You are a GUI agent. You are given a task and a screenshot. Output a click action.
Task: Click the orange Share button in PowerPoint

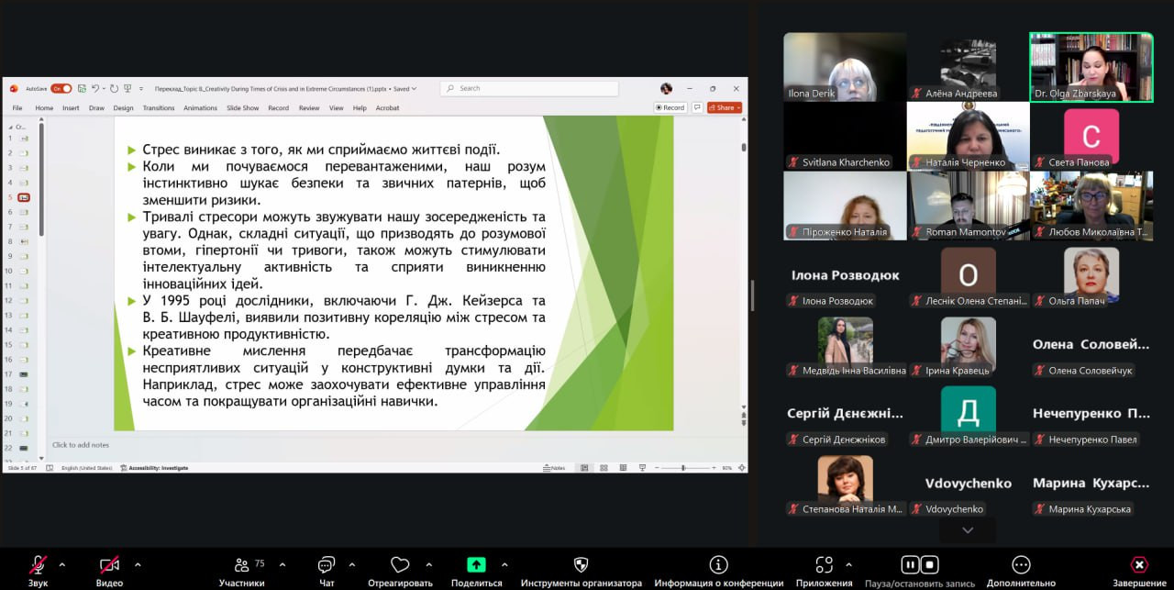tap(725, 107)
